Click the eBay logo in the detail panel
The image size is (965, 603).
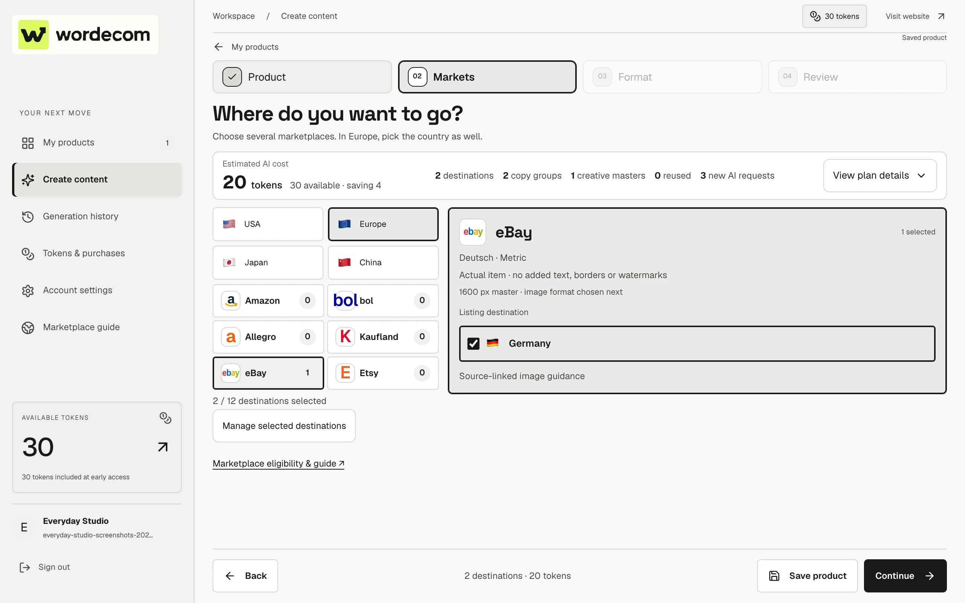473,232
